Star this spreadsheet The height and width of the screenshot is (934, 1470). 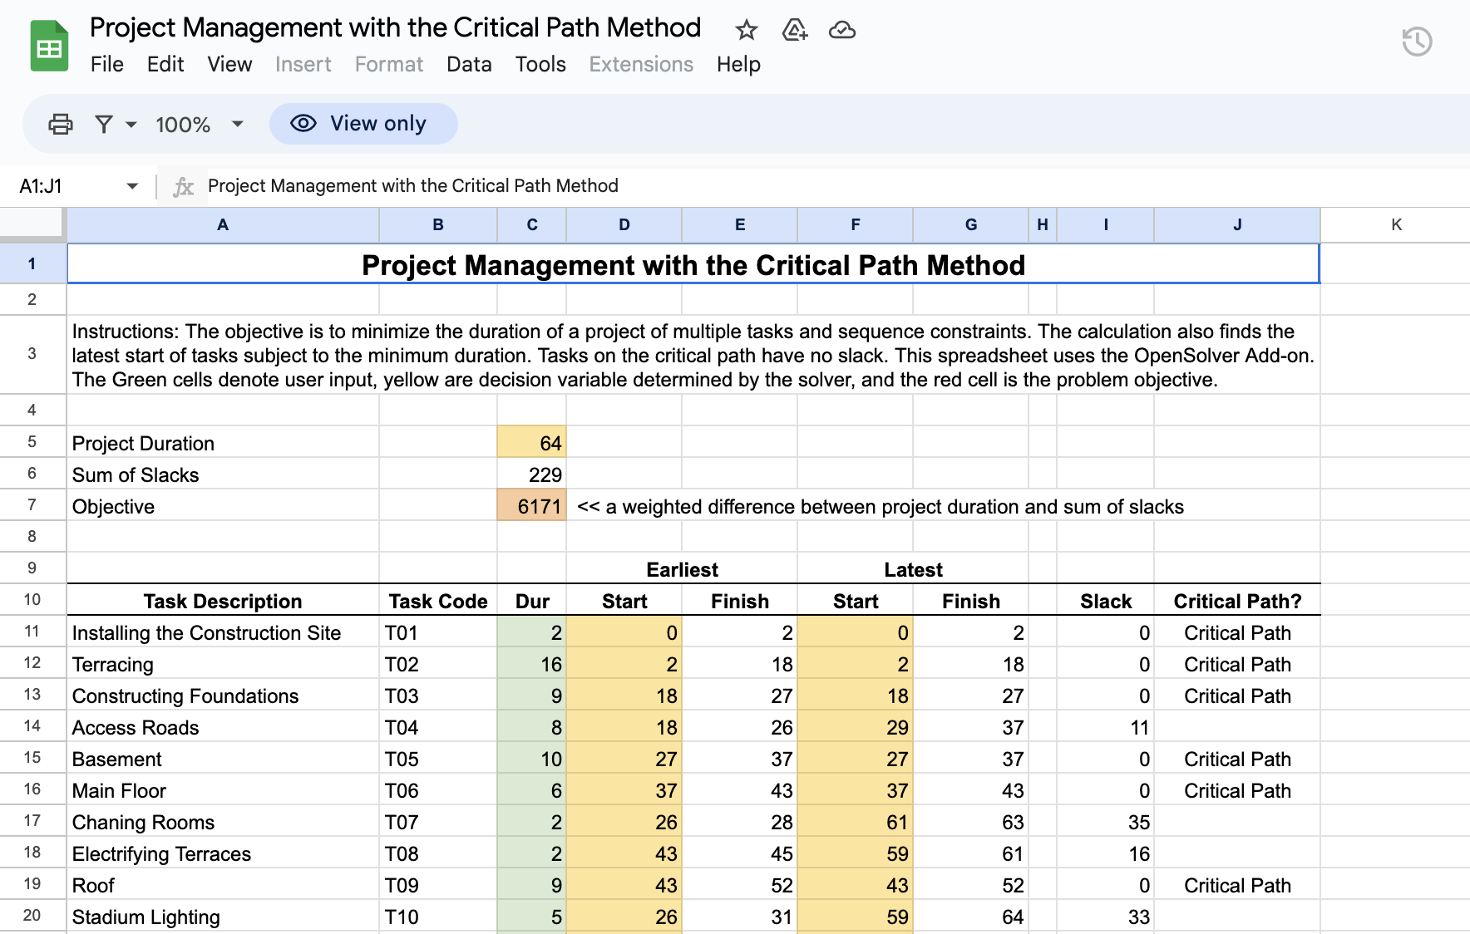745,30
